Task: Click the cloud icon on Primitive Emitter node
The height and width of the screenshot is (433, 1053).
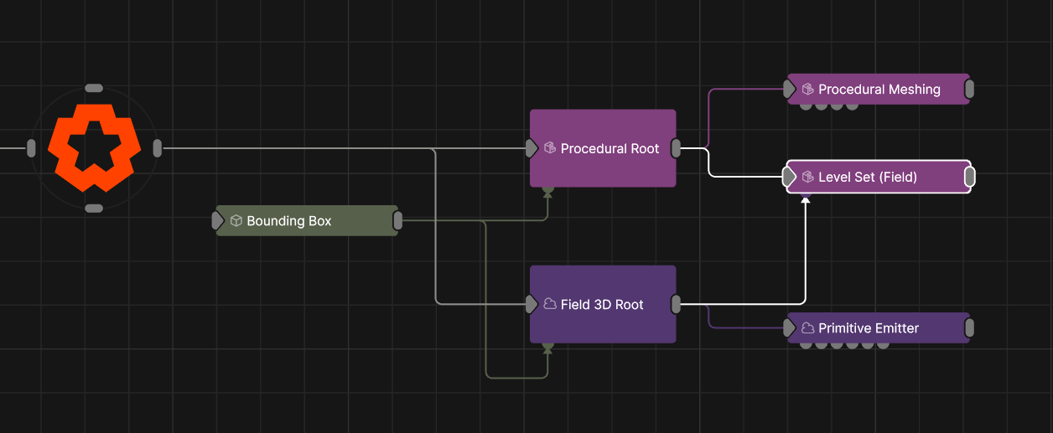Action: [x=808, y=328]
